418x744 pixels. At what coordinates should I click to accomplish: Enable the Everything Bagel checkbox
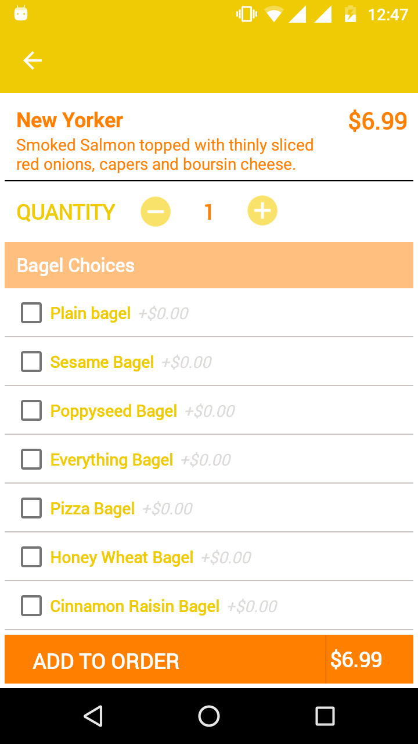click(31, 460)
